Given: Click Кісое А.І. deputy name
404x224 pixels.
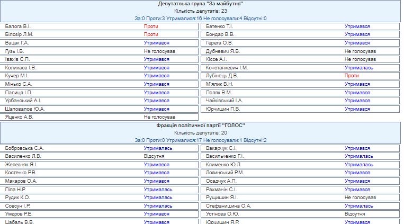Looking at the screenshot, I should [x=216, y=59].
